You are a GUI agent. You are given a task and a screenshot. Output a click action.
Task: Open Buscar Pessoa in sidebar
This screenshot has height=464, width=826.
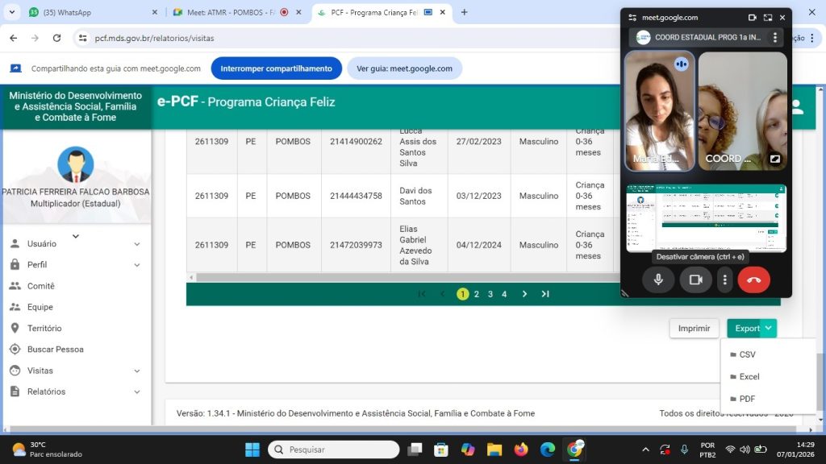(x=55, y=350)
